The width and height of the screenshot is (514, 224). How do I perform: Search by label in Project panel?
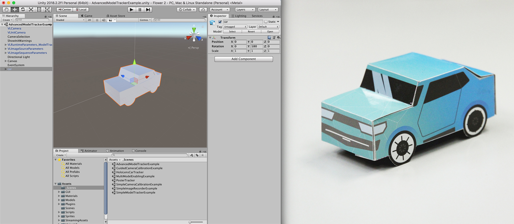pyautogui.click(x=197, y=155)
